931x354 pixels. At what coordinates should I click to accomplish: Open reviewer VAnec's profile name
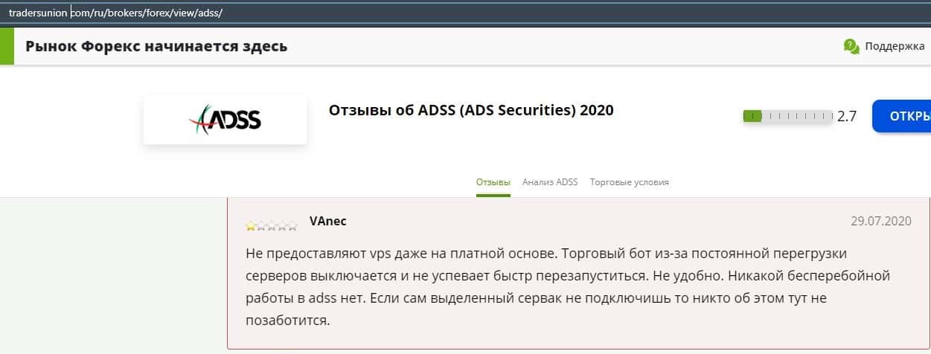coord(327,222)
